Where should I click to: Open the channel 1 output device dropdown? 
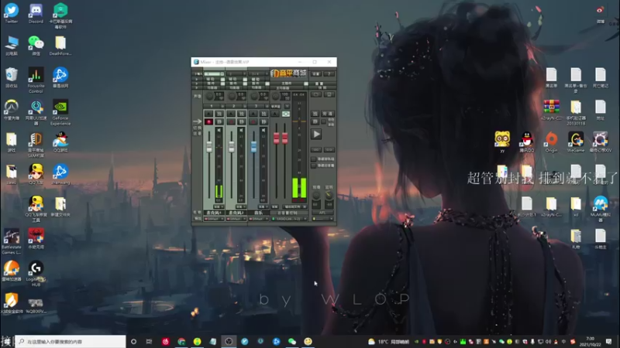(214, 219)
